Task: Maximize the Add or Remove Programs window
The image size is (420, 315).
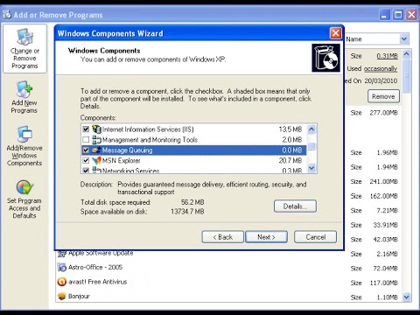Action: click(x=398, y=15)
